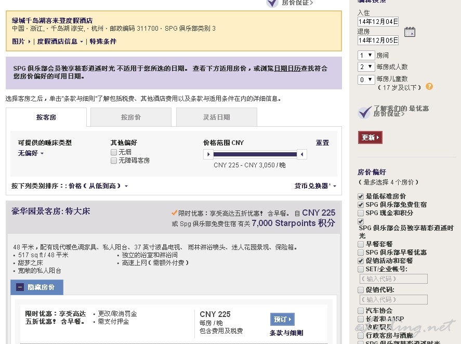The height and width of the screenshot is (344, 461).
Task: Click the 预订 booking button
Action: (x=282, y=319)
